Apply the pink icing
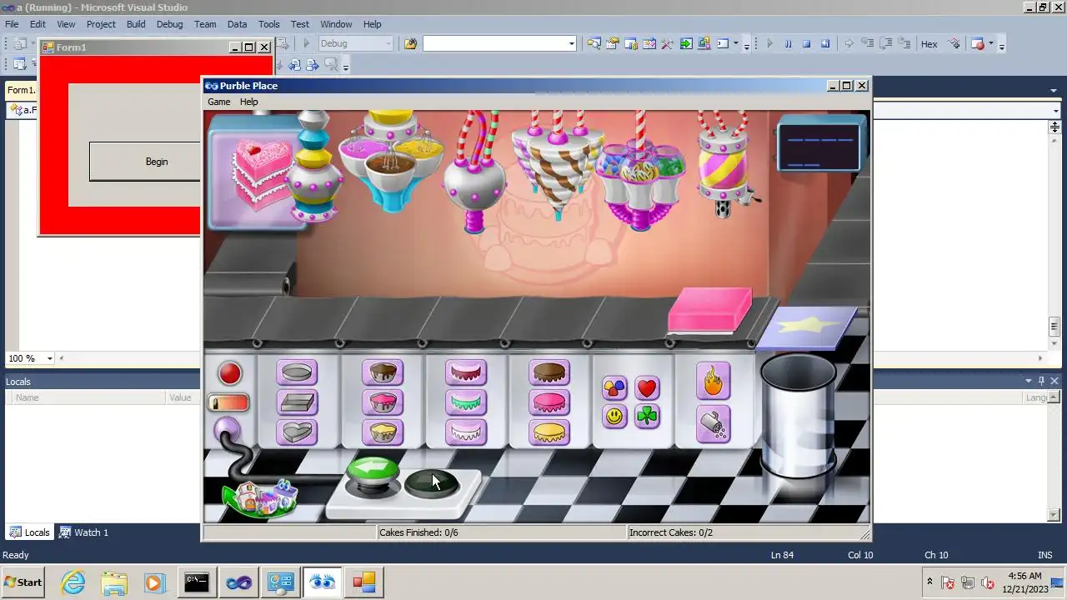The image size is (1067, 600). pyautogui.click(x=549, y=402)
